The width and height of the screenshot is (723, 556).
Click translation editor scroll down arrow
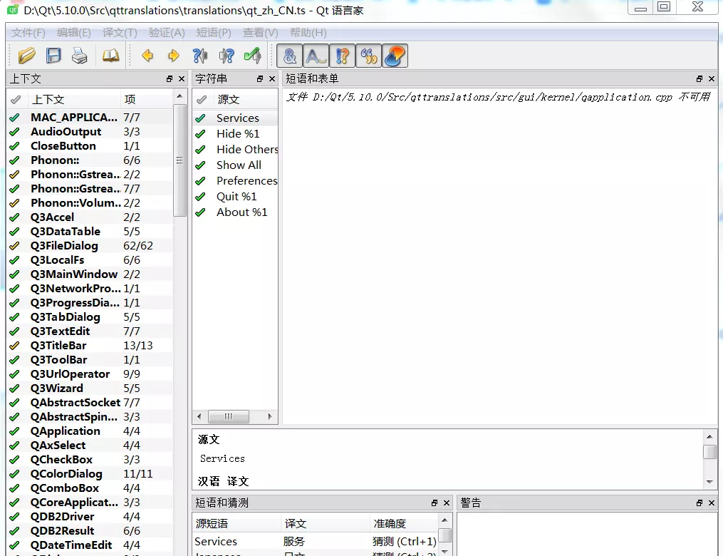tap(709, 482)
